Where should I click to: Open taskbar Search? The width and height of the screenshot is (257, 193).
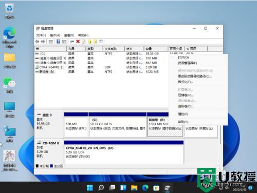[101, 188]
